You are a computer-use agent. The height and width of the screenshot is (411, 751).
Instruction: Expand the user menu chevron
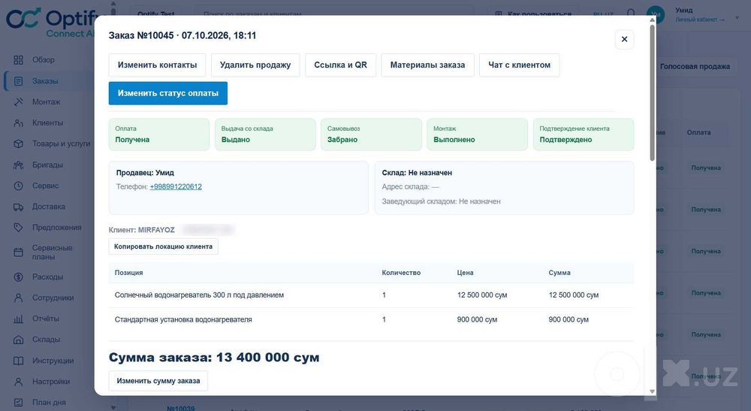point(737,17)
